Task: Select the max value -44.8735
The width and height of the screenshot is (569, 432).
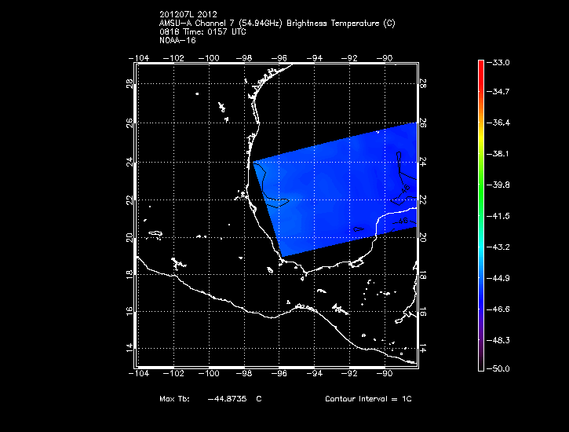Action: click(227, 398)
